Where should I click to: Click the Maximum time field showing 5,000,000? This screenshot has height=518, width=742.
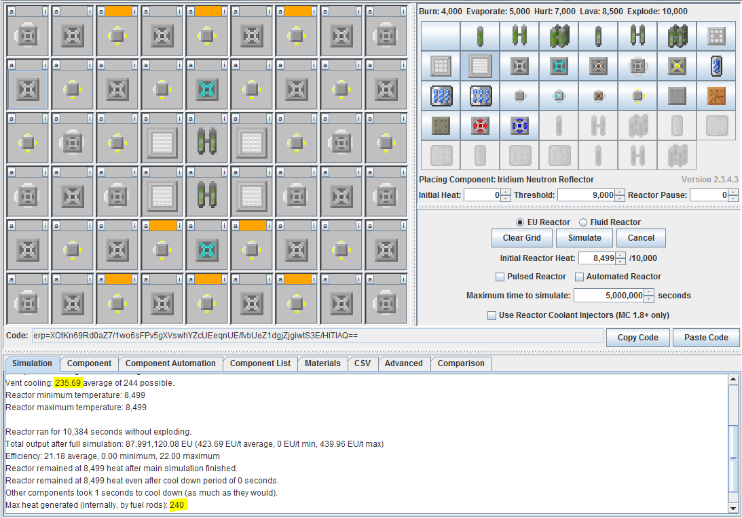[x=609, y=296]
